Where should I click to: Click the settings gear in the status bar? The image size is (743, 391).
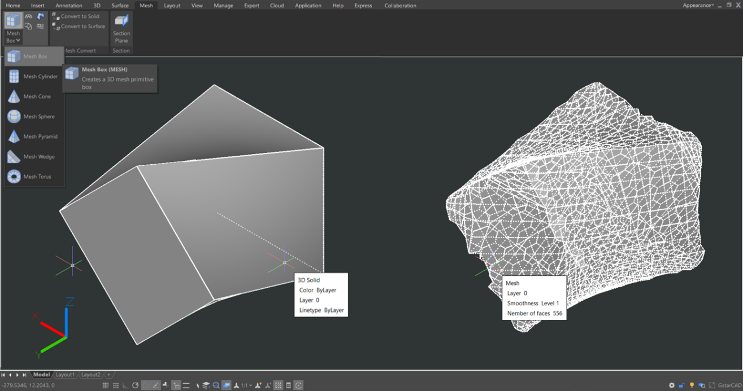click(671, 385)
